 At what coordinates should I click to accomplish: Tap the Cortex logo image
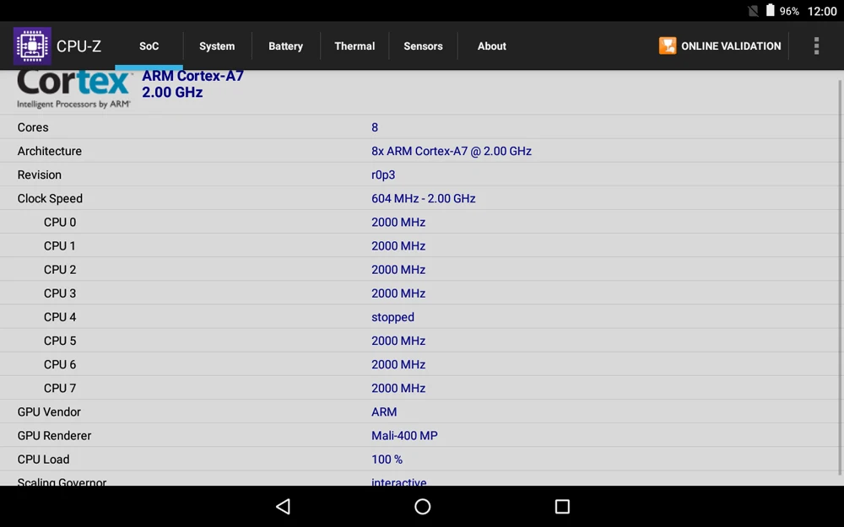(74, 89)
